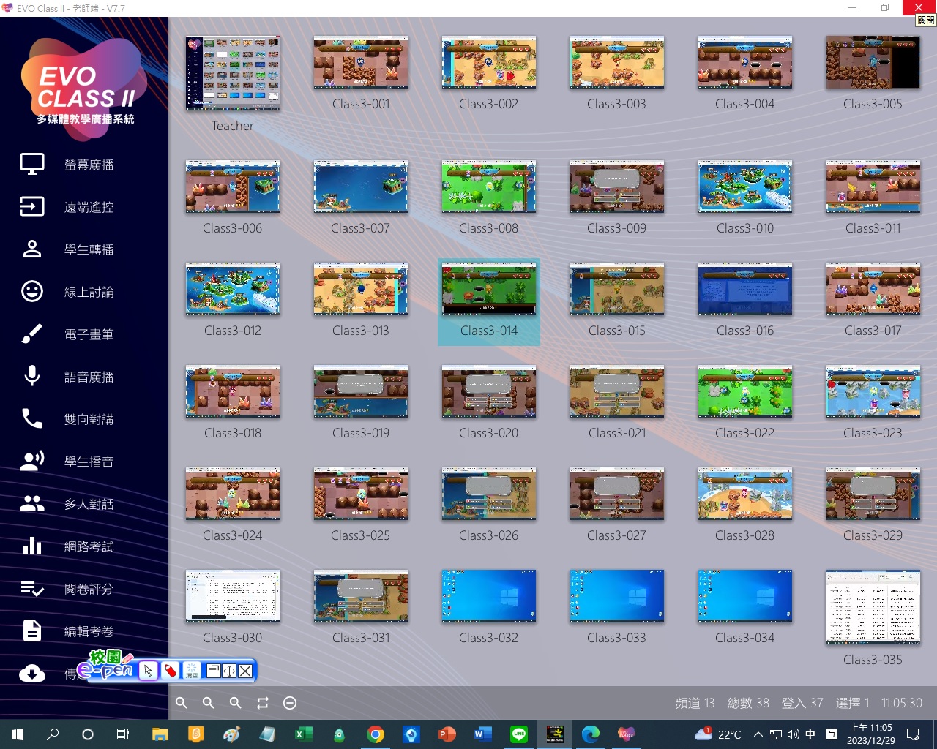Click the Class3-025 label

(x=361, y=535)
